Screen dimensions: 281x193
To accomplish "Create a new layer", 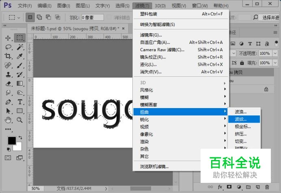I will coord(257,187).
